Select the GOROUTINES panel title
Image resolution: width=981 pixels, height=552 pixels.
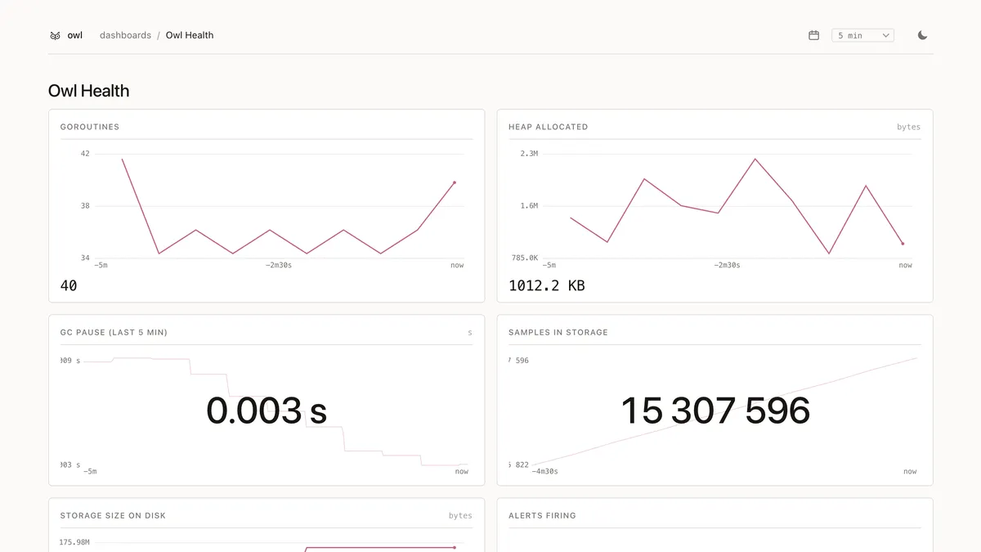coord(90,127)
